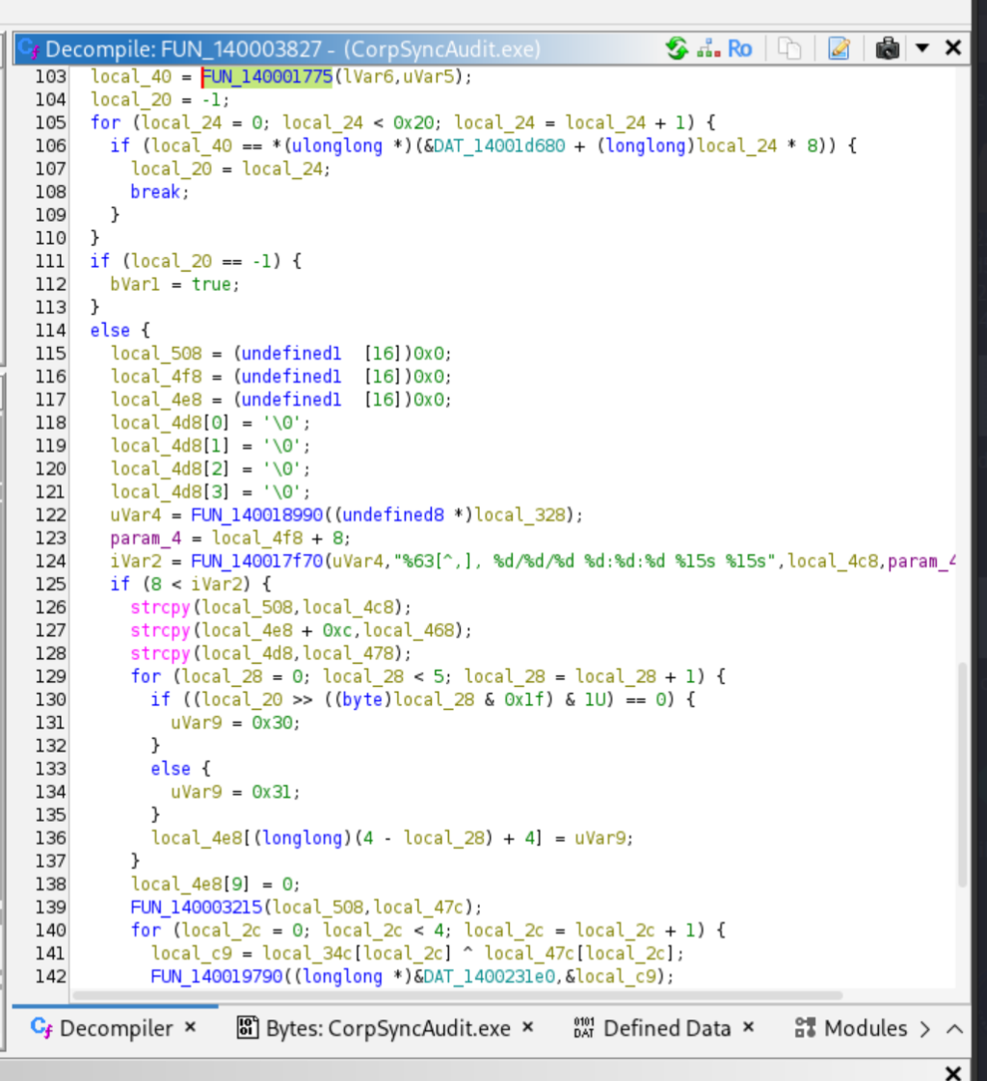Screen dimensions: 987x1081
Task: Click the Modules tab icon
Action: [805, 1028]
